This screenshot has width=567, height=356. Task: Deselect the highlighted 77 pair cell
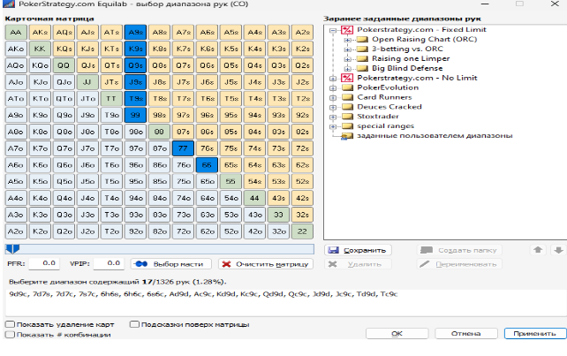183,148
